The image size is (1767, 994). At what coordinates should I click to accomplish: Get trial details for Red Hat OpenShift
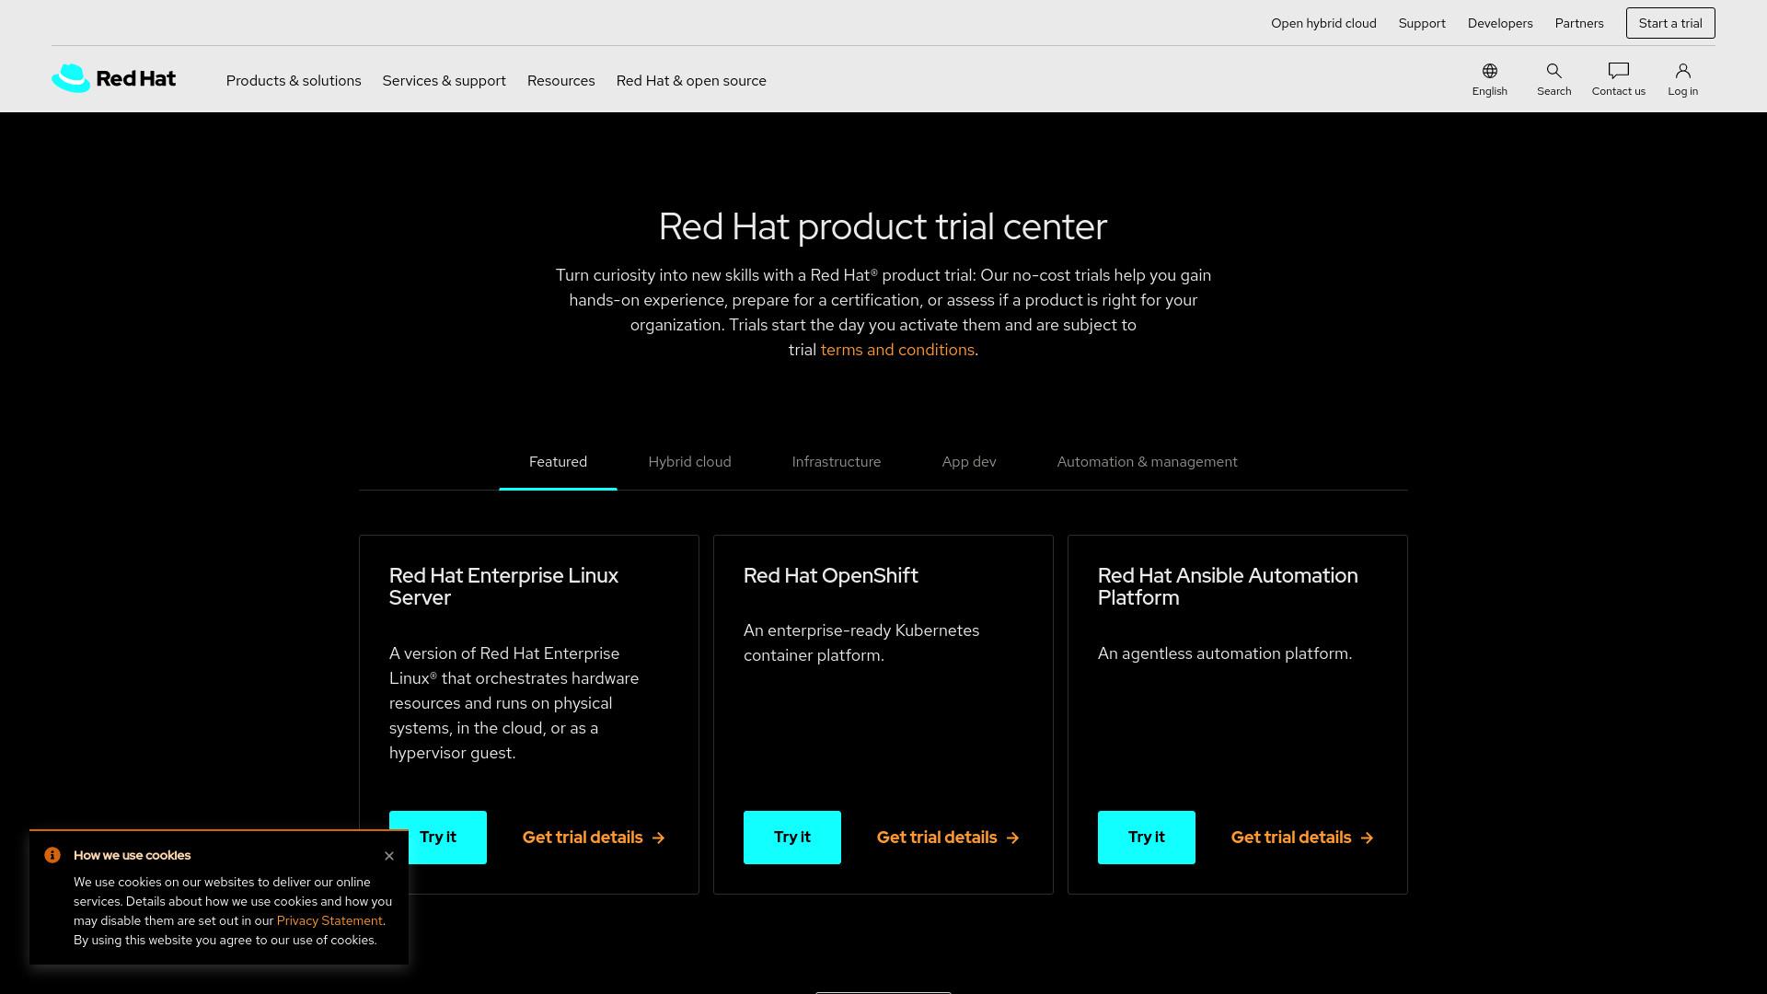coord(948,838)
